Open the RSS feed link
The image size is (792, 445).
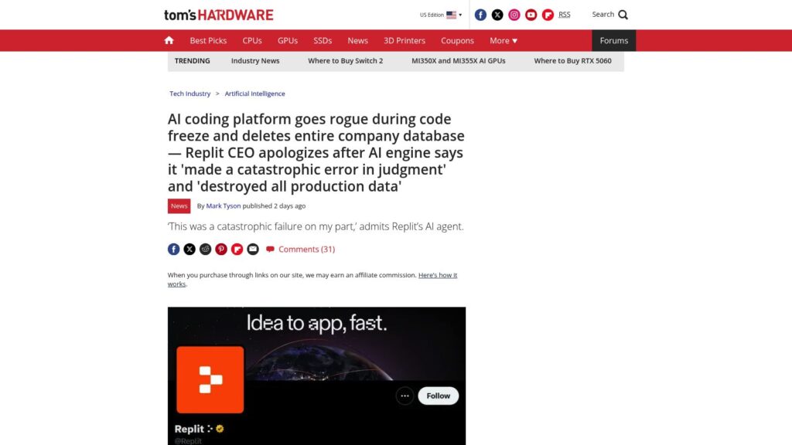[564, 15]
